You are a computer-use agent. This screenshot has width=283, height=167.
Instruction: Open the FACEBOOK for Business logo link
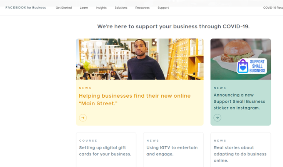26,8
